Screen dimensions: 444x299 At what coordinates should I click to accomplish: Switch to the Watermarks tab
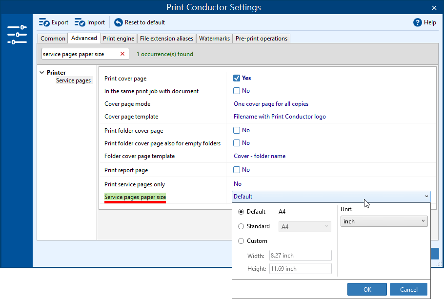[214, 39]
